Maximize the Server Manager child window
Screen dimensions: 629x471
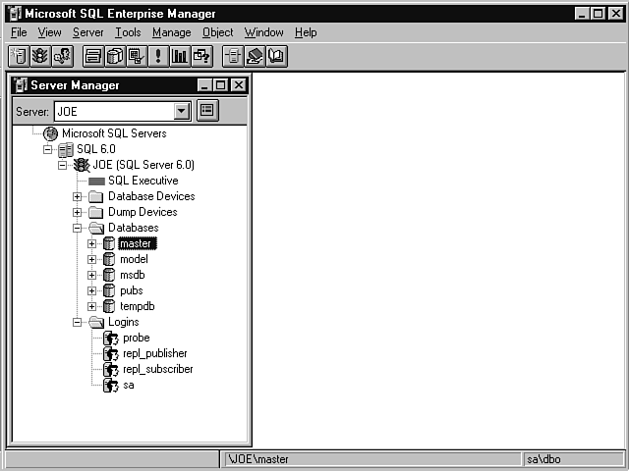221,85
